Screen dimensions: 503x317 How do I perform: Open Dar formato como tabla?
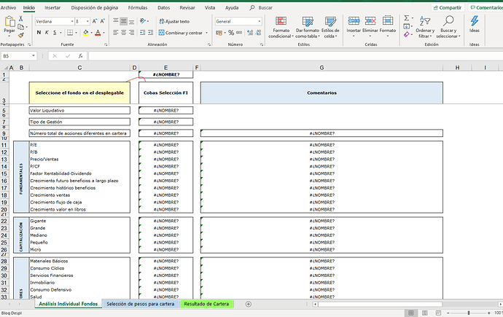[x=308, y=27]
